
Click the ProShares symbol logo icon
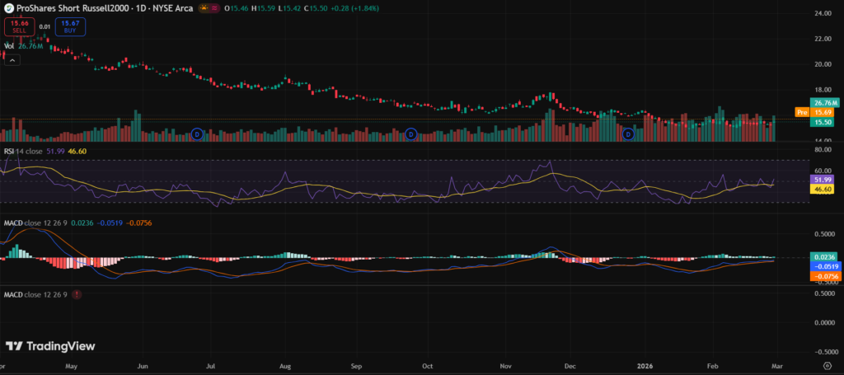click(7, 7)
